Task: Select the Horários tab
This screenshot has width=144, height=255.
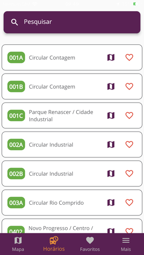Action: (54, 244)
